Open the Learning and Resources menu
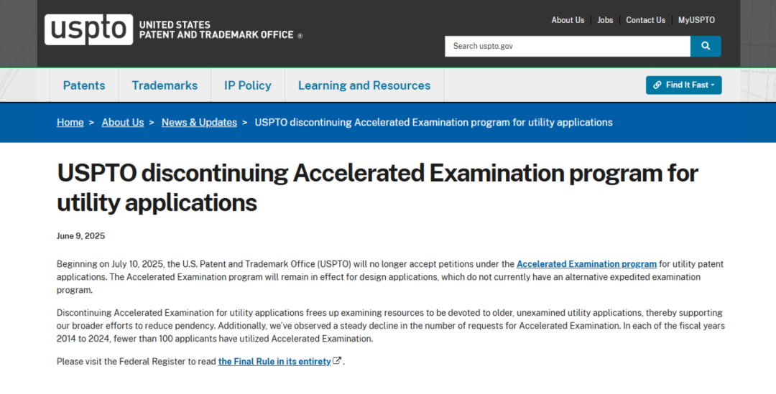The height and width of the screenshot is (394, 776). (364, 85)
